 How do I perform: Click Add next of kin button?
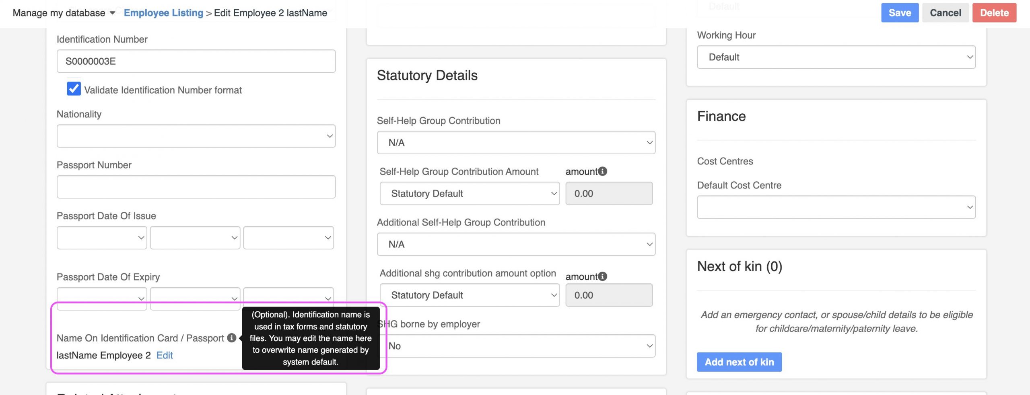click(x=739, y=362)
